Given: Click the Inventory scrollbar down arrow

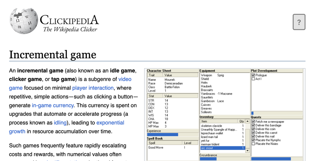Looking at the screenshot, I should point(247,150).
